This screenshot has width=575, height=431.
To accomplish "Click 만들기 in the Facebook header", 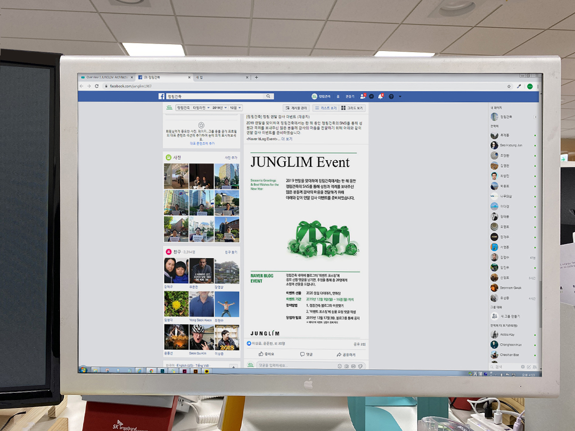I will [350, 96].
